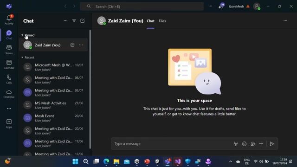Open the Mesh Event chat
Screen dimensions: 297x167
[x=53, y=118]
